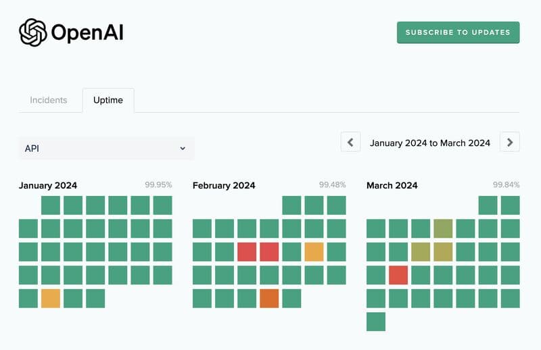Select the Uptime tab

[108, 100]
